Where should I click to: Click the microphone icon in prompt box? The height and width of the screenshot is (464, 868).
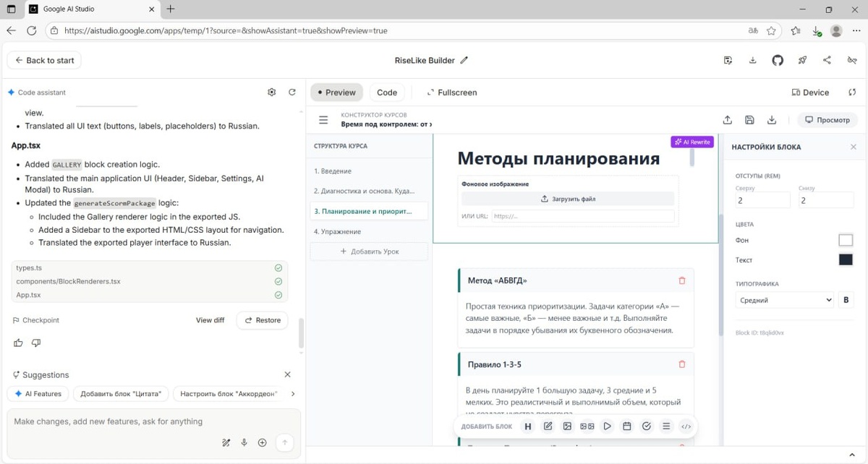(x=244, y=443)
